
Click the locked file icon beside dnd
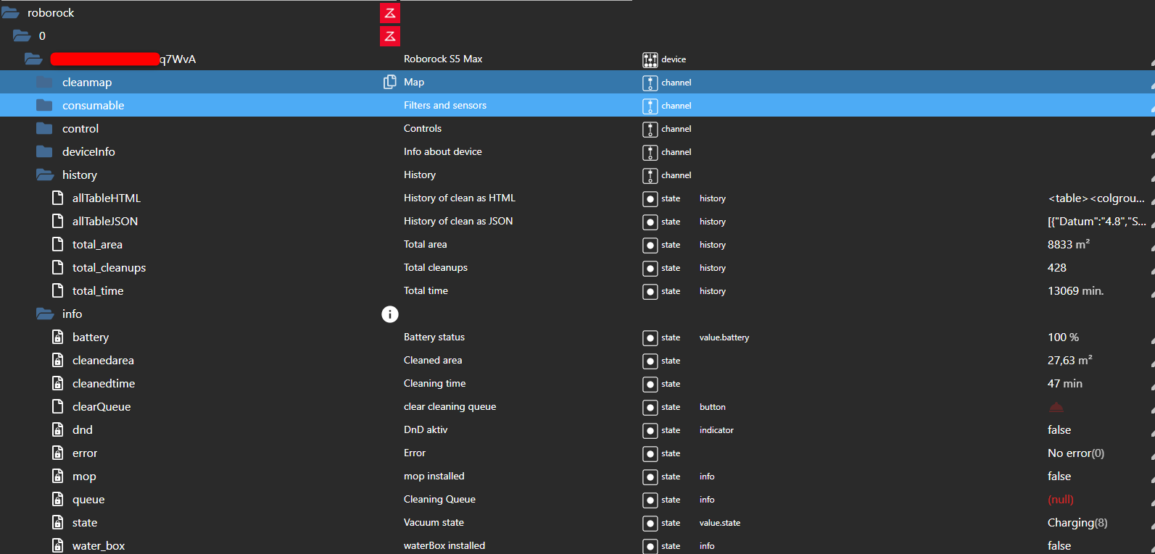coord(58,429)
